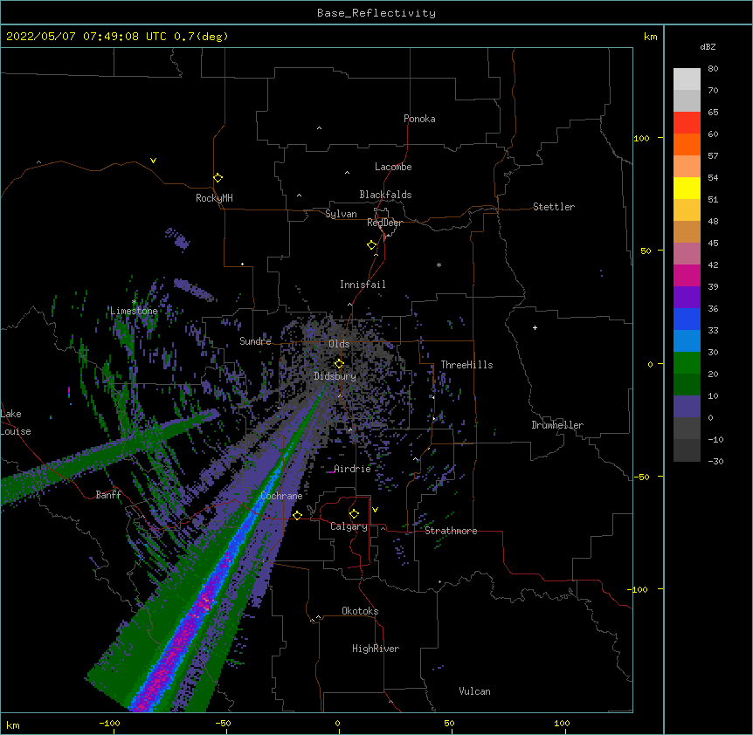This screenshot has width=753, height=735.
Task: Click the blue 33-36 dBZ legend swatch
Action: click(x=687, y=319)
